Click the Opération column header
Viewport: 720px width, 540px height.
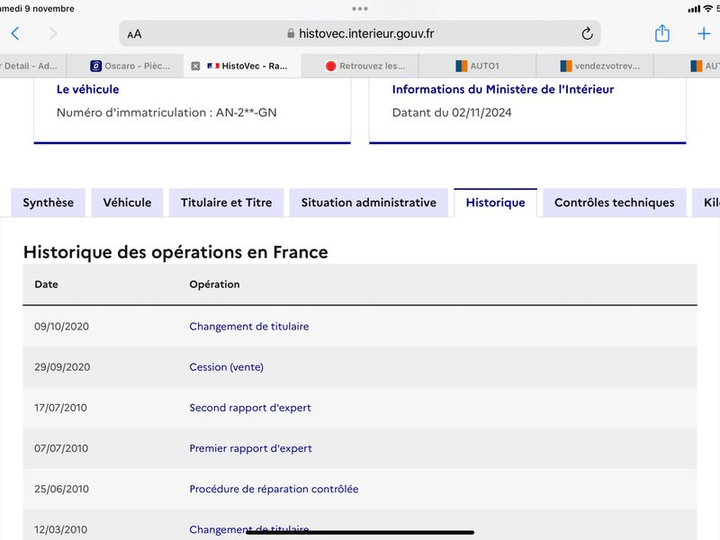coord(214,284)
